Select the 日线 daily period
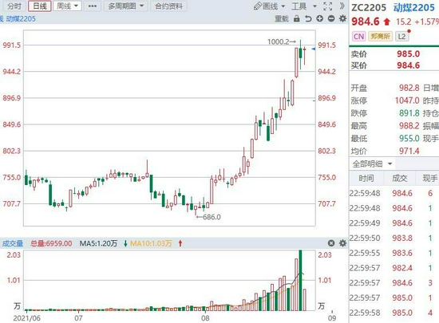Viewport: 439px width, 323px height. coord(40,6)
